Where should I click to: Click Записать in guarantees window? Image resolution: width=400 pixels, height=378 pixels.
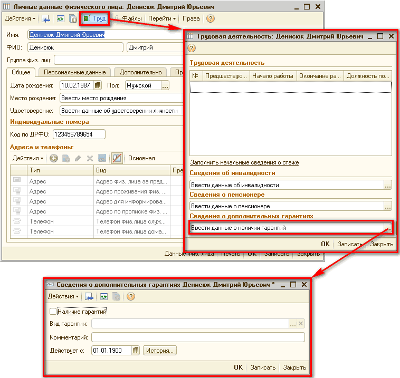pyautogui.click(x=263, y=368)
